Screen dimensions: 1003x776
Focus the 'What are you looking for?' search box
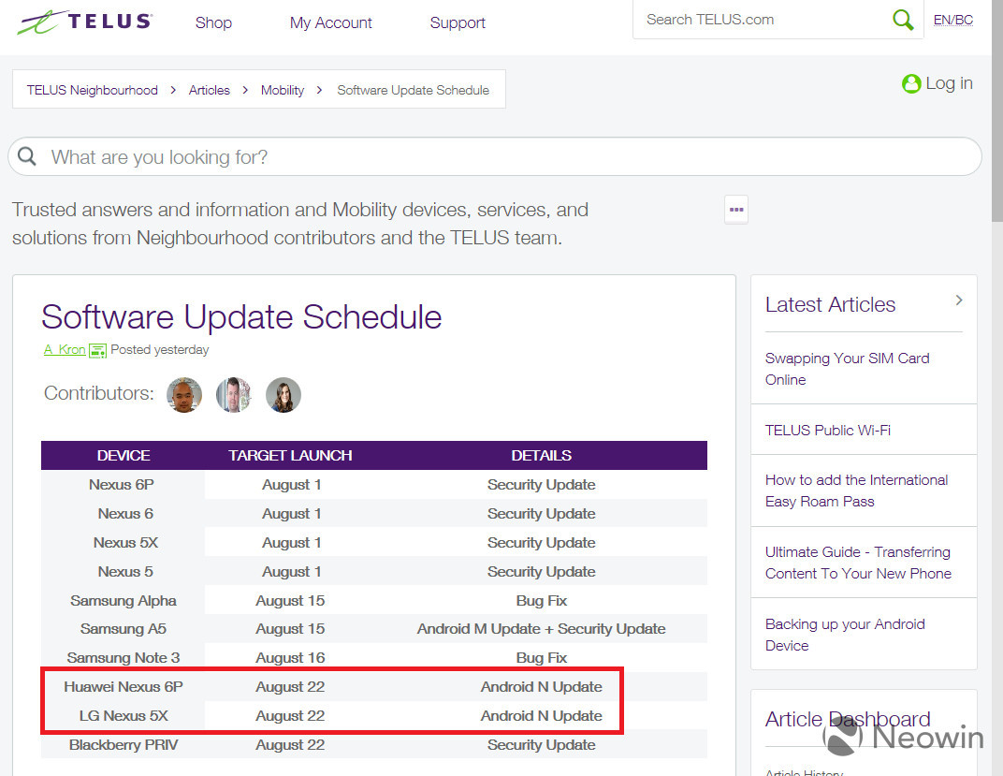[495, 156]
